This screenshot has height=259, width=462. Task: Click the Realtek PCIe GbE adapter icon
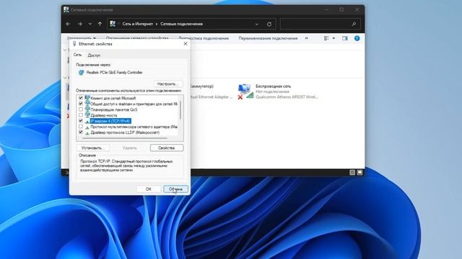click(81, 73)
